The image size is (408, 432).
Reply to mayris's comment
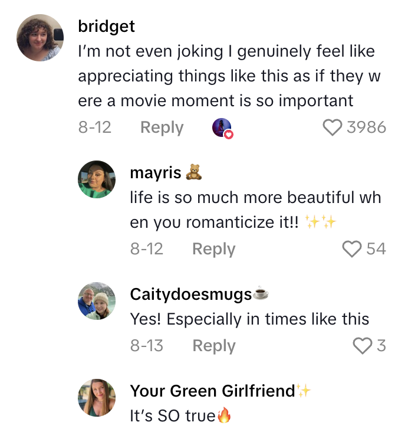coord(213,249)
